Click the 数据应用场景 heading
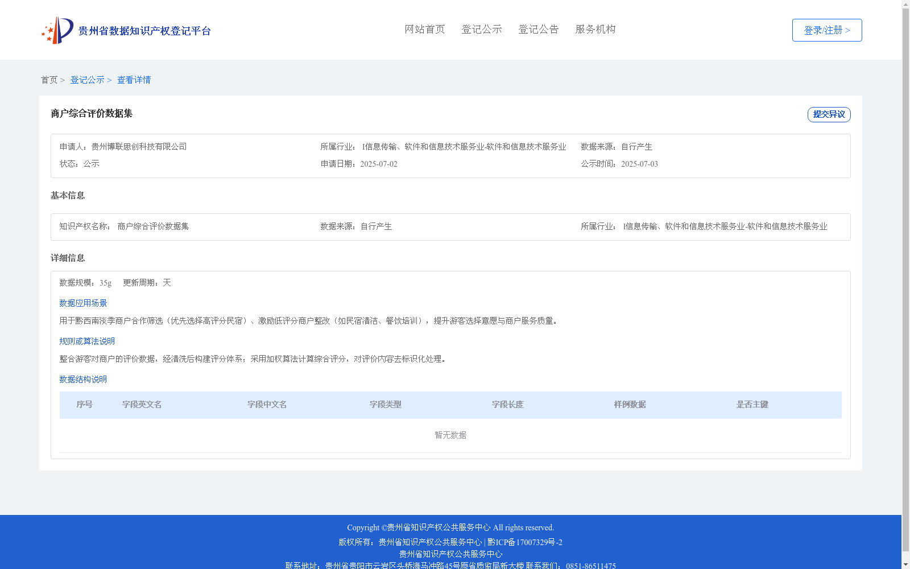This screenshot has width=910, height=569. 83,303
